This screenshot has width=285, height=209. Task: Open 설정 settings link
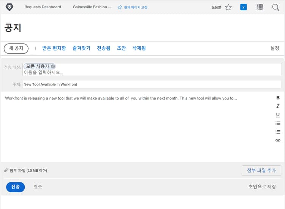tap(275, 48)
